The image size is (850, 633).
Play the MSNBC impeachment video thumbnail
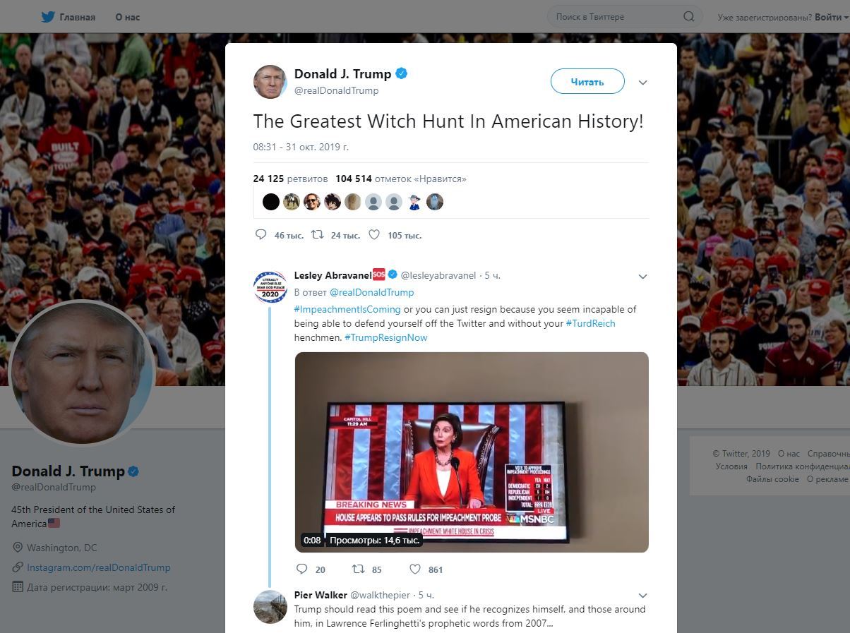(471, 452)
